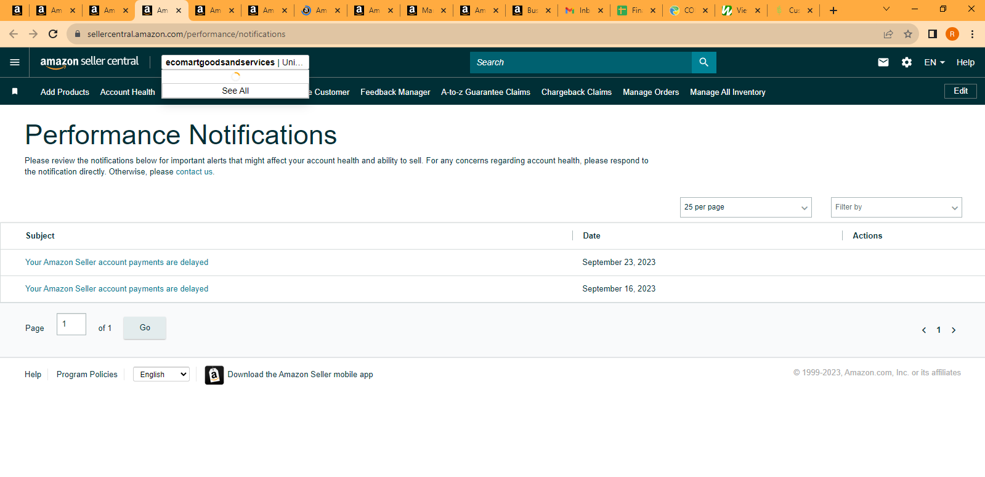Open Add Products in the nav bar
Screen dimensions: 985x477
(x=65, y=92)
